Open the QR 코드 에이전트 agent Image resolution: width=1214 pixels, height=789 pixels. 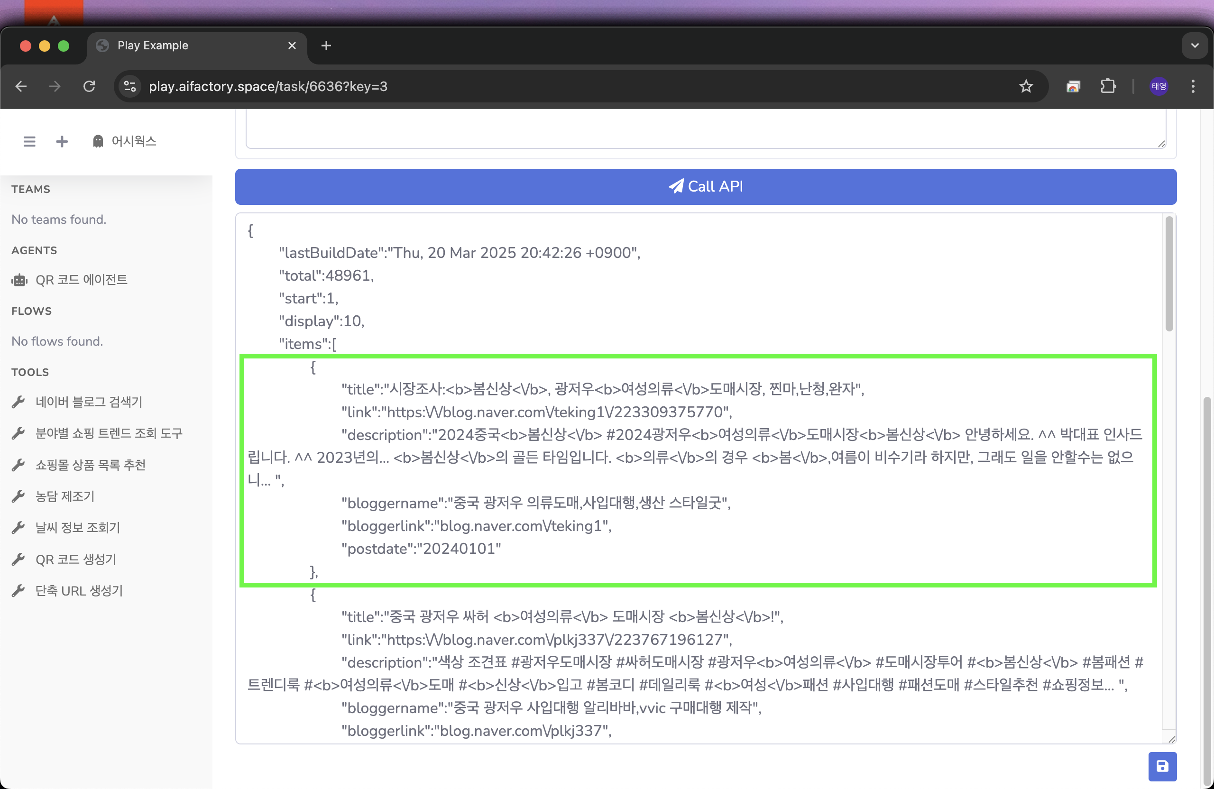coord(82,280)
